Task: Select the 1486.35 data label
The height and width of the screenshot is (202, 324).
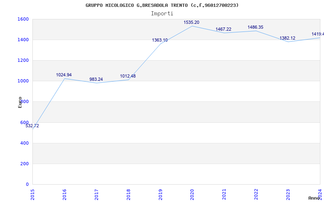Action: click(x=256, y=27)
